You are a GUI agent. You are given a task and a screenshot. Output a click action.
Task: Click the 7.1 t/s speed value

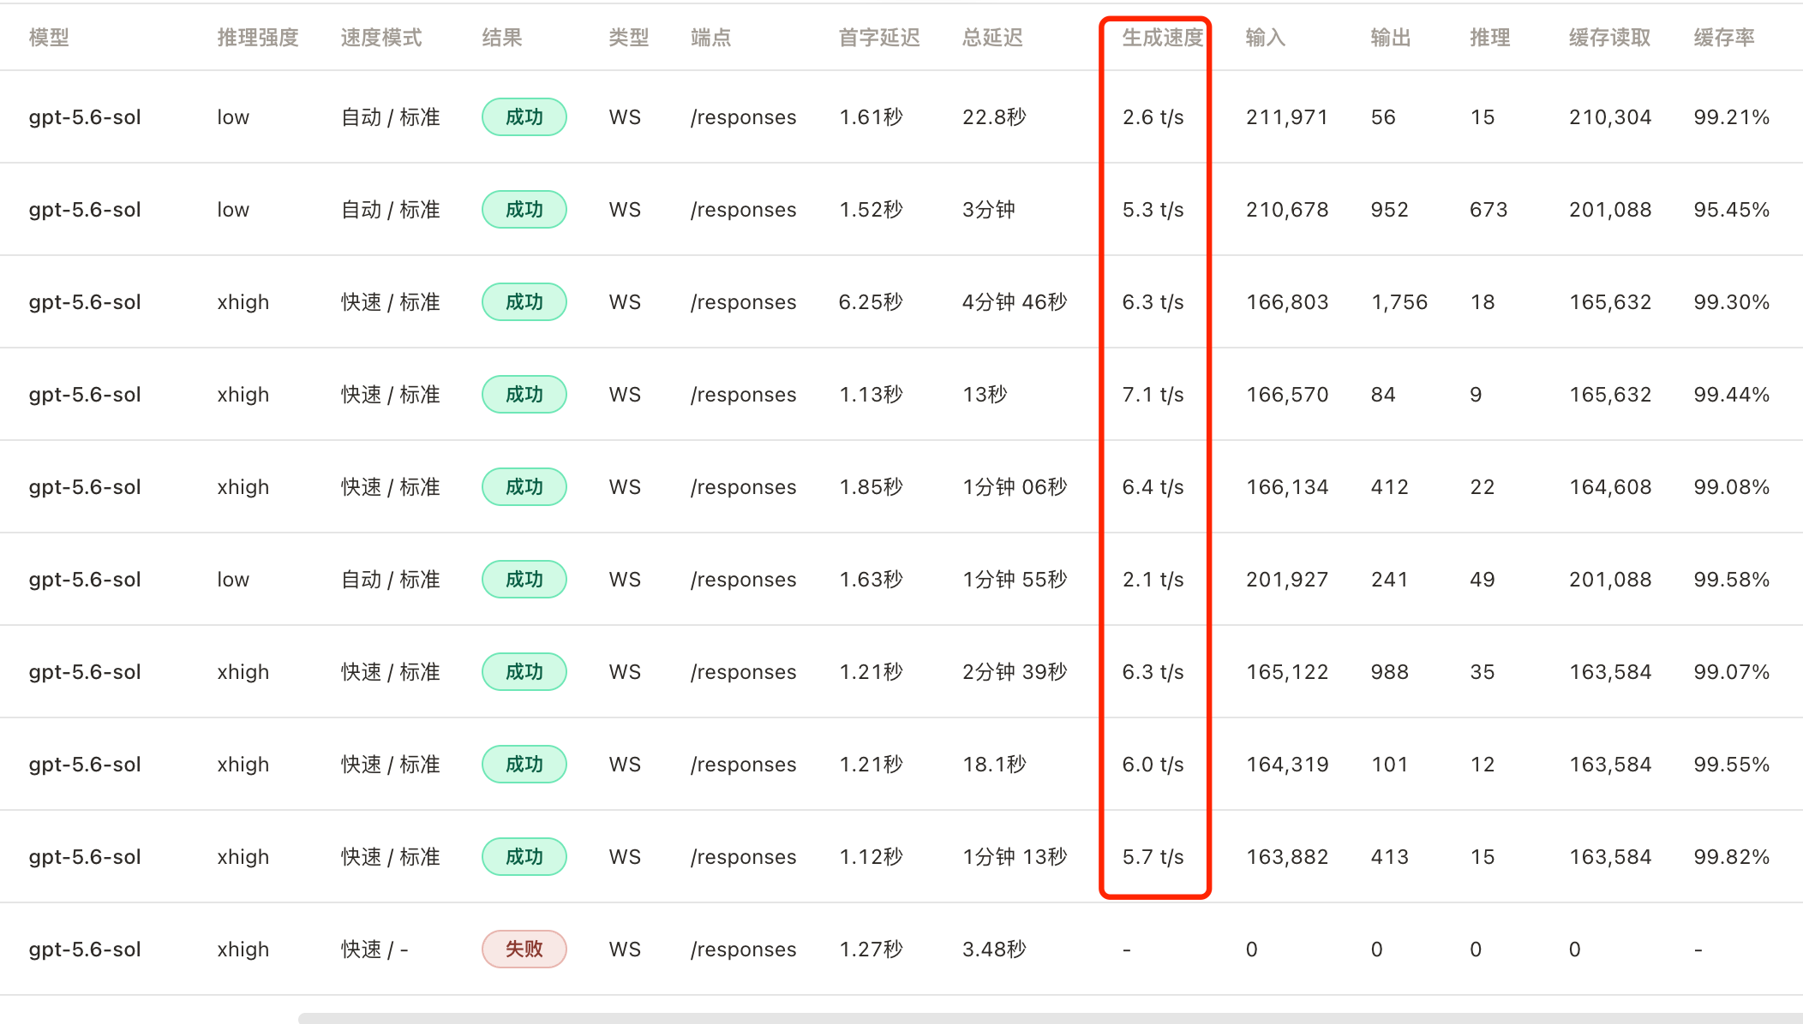[x=1153, y=395]
